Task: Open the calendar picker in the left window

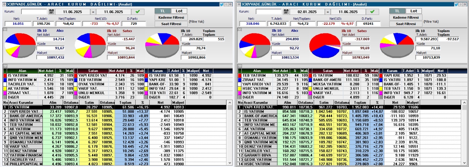Action: click(x=51, y=12)
